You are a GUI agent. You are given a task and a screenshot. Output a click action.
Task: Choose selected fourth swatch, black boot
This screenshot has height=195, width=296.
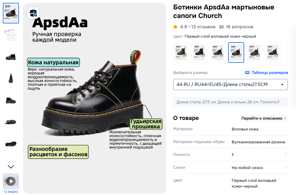click(x=236, y=53)
